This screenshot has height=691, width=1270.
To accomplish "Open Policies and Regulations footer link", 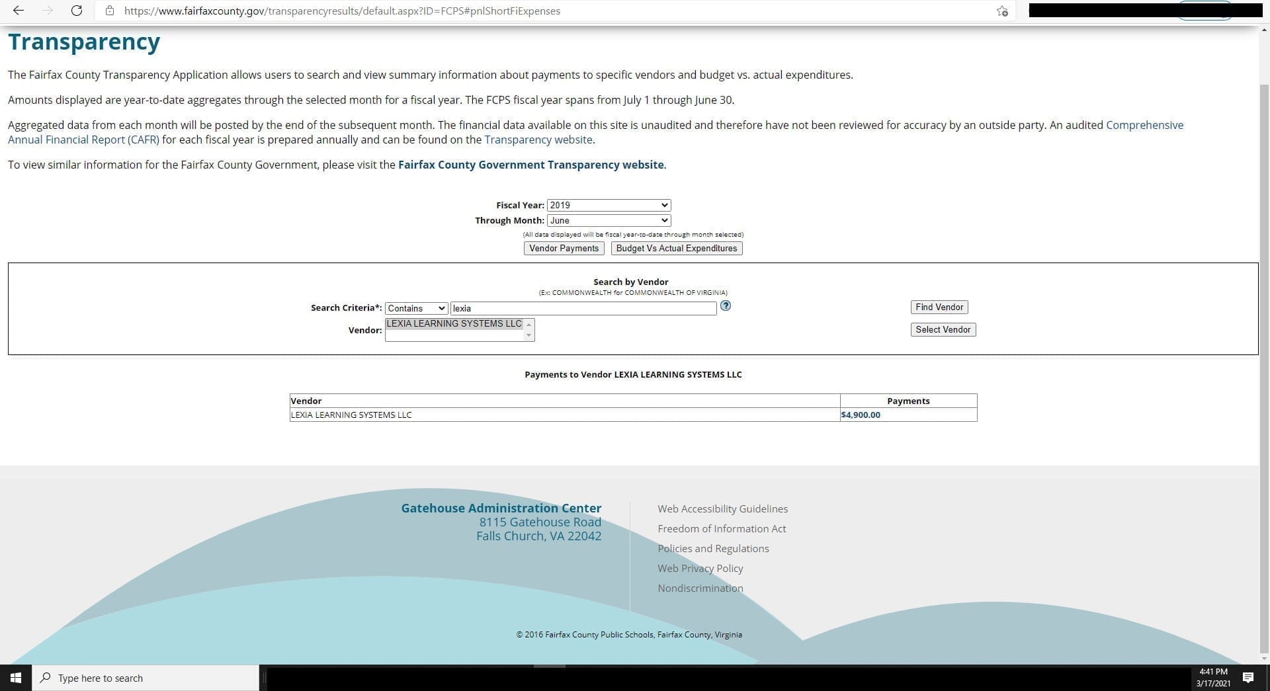I will pyautogui.click(x=713, y=548).
